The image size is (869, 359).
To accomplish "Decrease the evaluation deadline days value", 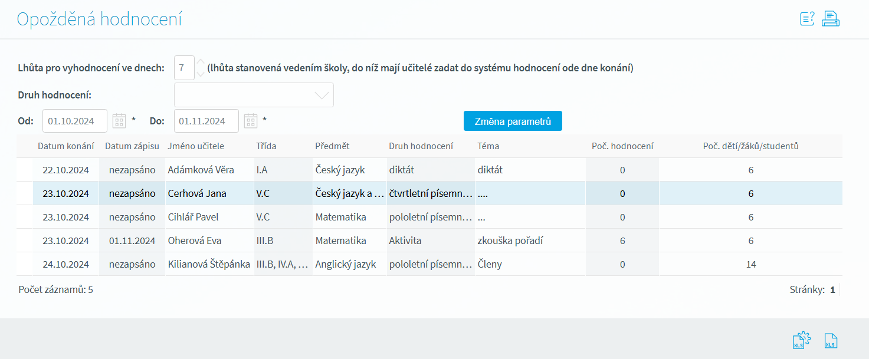I will [201, 74].
